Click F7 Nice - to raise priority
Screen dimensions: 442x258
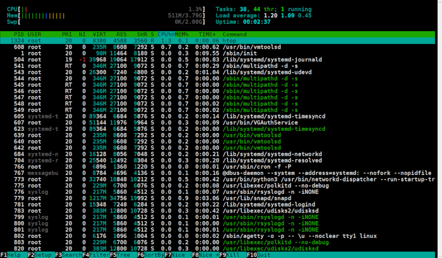(x=178, y=255)
